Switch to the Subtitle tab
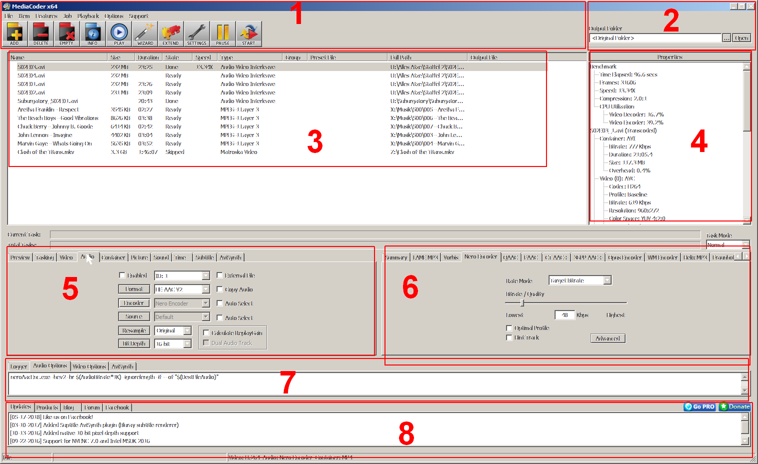758x464 pixels. (204, 257)
